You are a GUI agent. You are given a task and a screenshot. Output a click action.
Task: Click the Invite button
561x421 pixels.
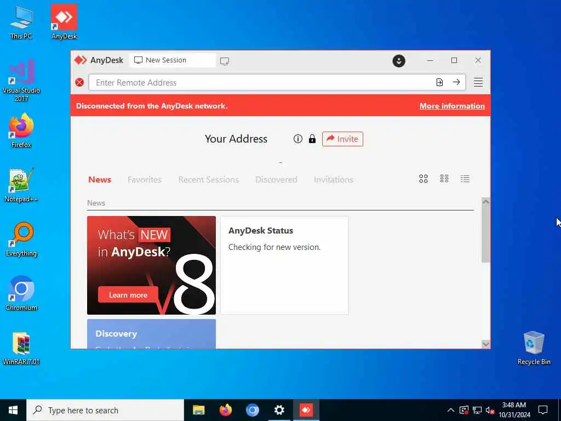(342, 139)
